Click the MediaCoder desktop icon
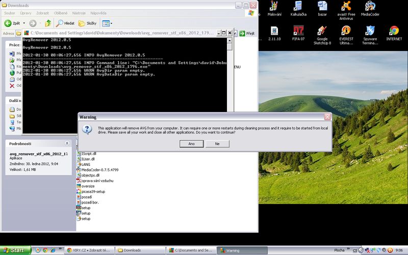The width and height of the screenshot is (408, 255). (x=370, y=9)
